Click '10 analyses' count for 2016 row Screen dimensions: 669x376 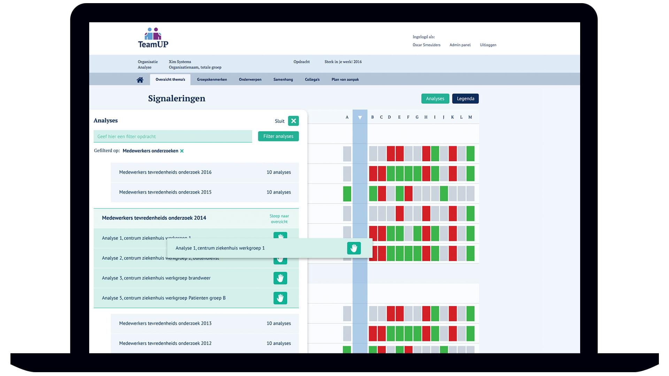click(279, 172)
